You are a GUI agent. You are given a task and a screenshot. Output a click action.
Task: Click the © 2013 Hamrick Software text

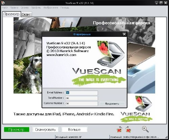coord(67,51)
